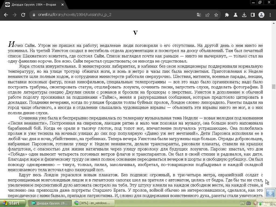This screenshot has width=276, height=207.
Task: Click the scrollbar up arrow
Action: (x=274, y=23)
